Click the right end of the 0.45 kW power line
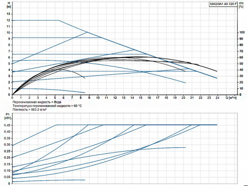248x186 pixels. 217,125
